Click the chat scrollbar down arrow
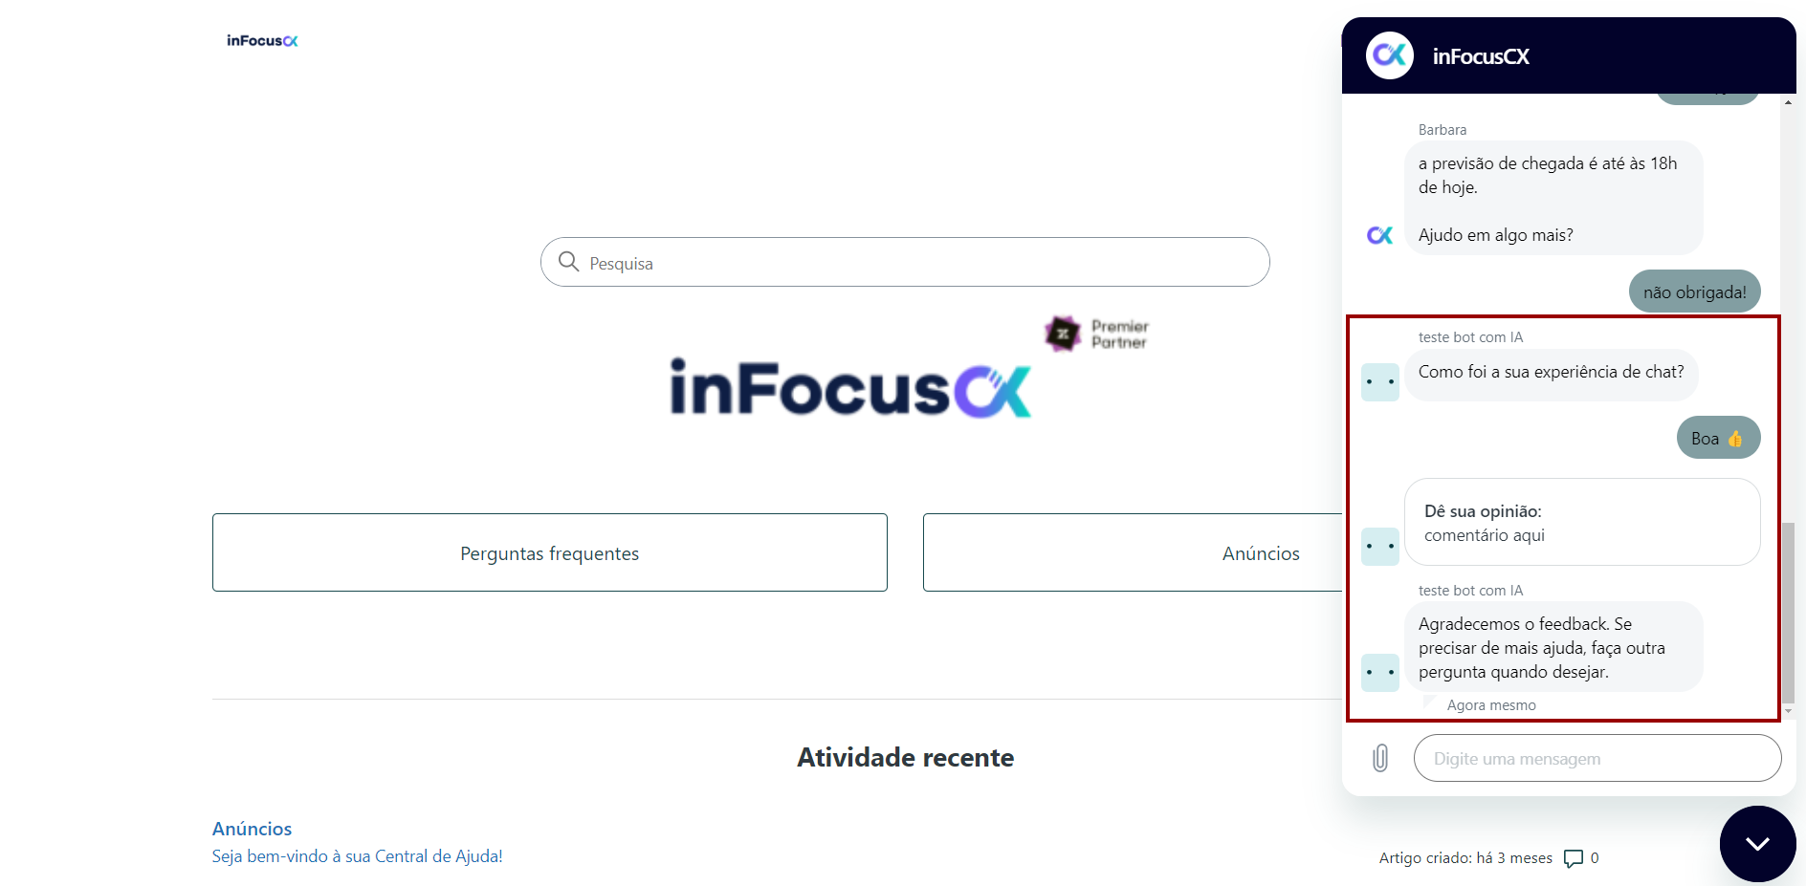This screenshot has height=886, width=1806. click(1788, 711)
